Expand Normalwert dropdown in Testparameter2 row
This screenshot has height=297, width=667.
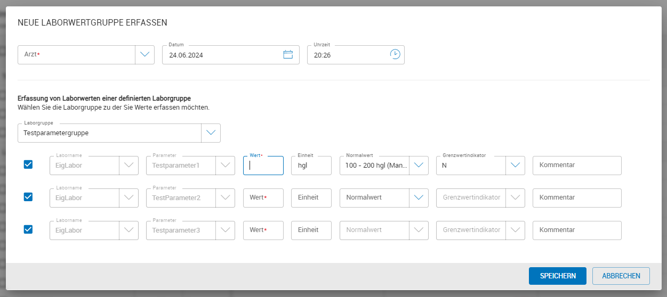coord(419,197)
